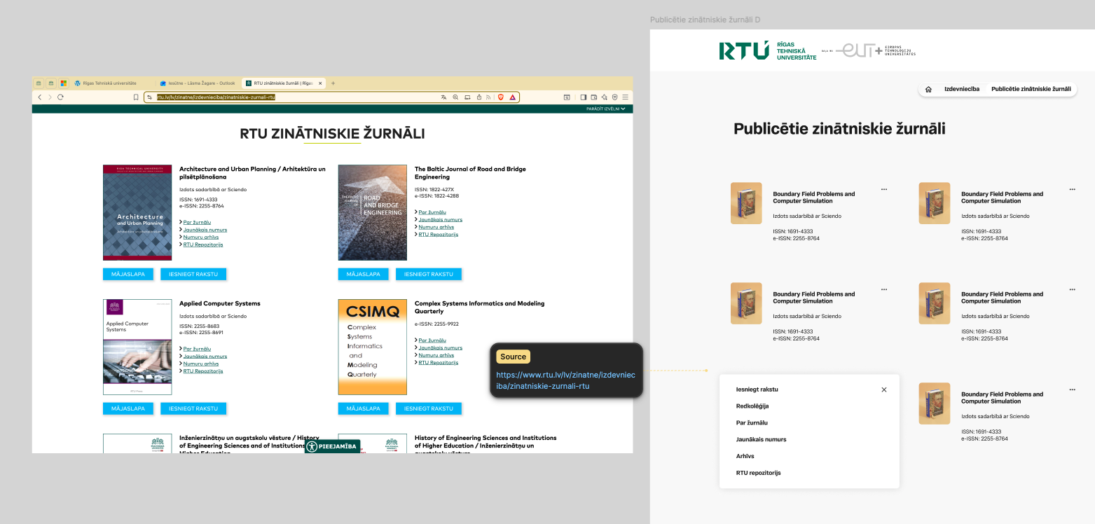Choose Par žurnālu in the popup menu
Viewport: 1095px width, 524px height.
click(752, 423)
